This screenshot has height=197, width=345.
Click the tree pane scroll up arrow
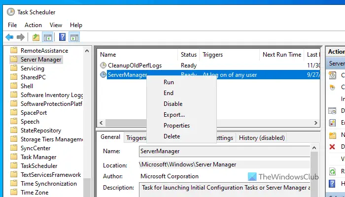click(x=87, y=51)
